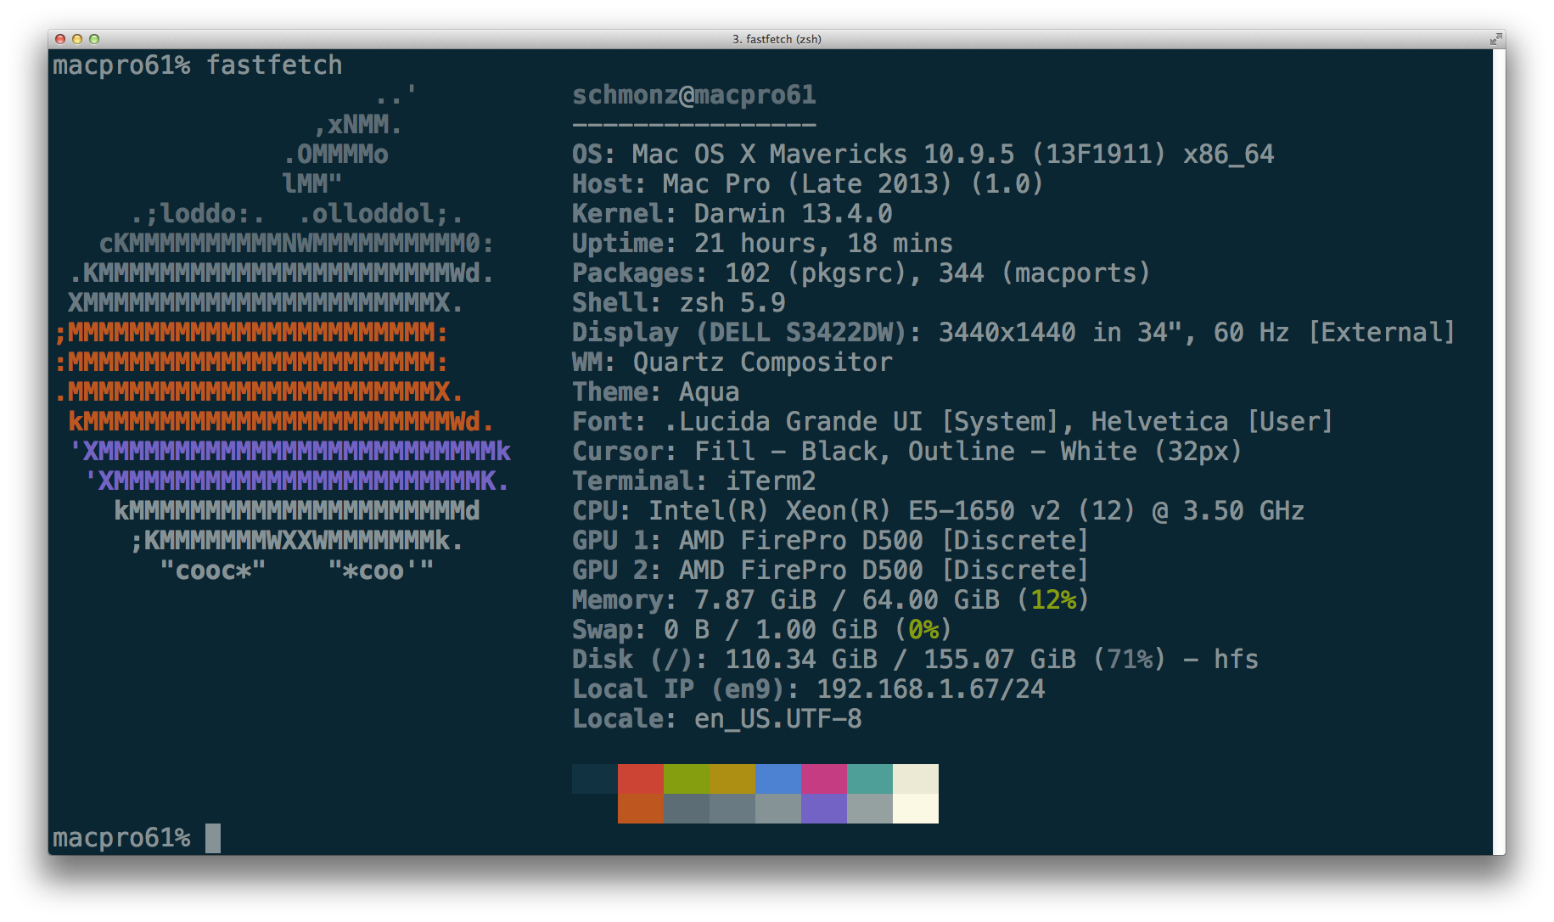Click the olive green palette swatch
Screen dimensions: 1554x922
[686, 779]
